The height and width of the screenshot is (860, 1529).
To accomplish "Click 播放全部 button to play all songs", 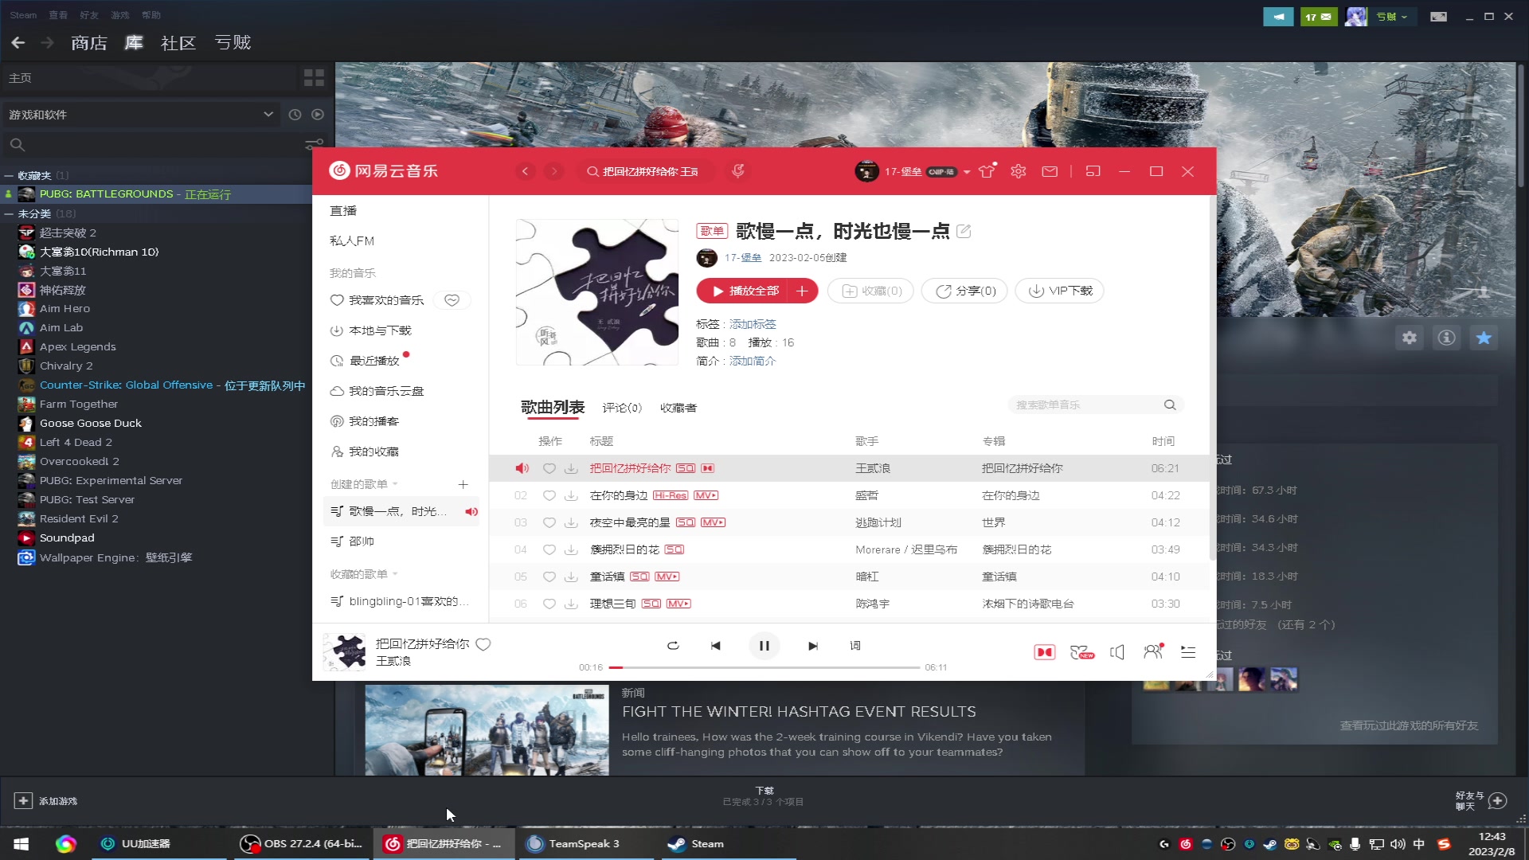I will [745, 291].
